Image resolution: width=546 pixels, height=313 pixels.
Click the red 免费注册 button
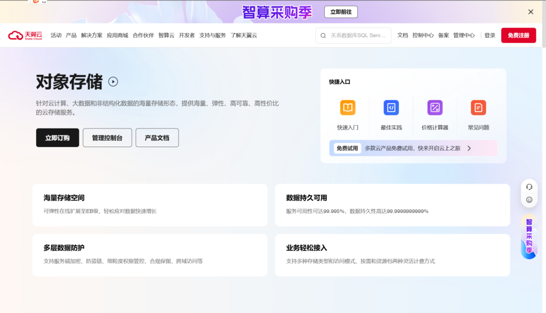click(x=518, y=36)
